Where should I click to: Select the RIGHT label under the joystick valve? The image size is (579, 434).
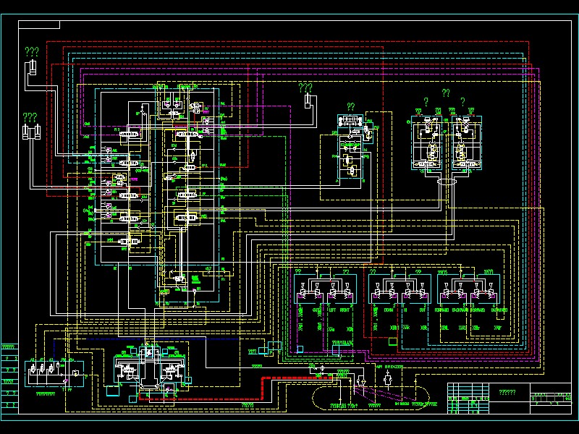[x=345, y=310]
